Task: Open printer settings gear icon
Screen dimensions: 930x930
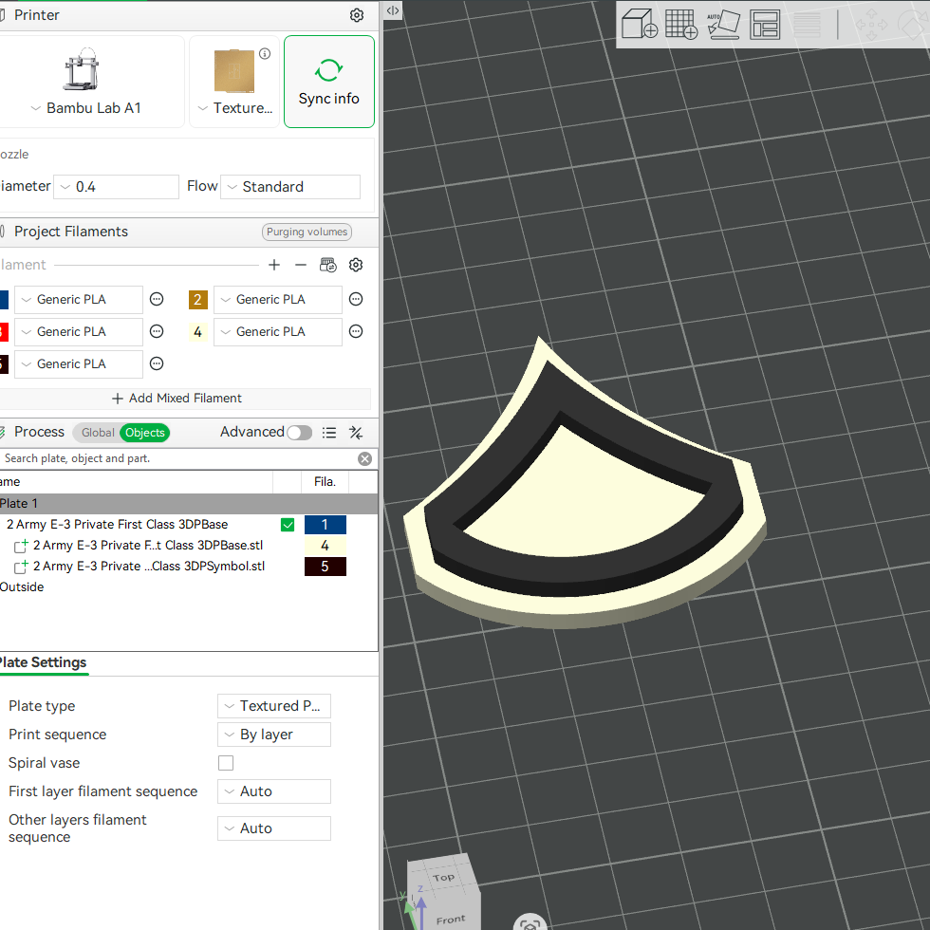Action: coord(357,15)
